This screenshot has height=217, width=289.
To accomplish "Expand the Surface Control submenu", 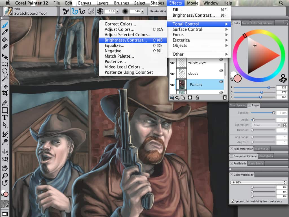I will (x=199, y=29).
